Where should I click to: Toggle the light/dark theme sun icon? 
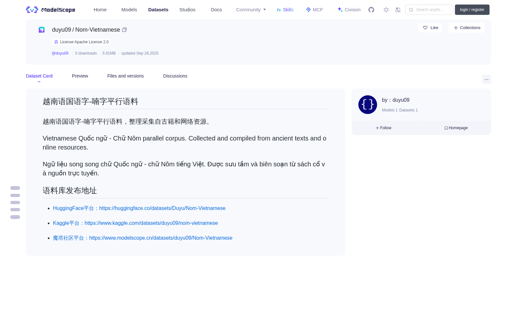[386, 10]
